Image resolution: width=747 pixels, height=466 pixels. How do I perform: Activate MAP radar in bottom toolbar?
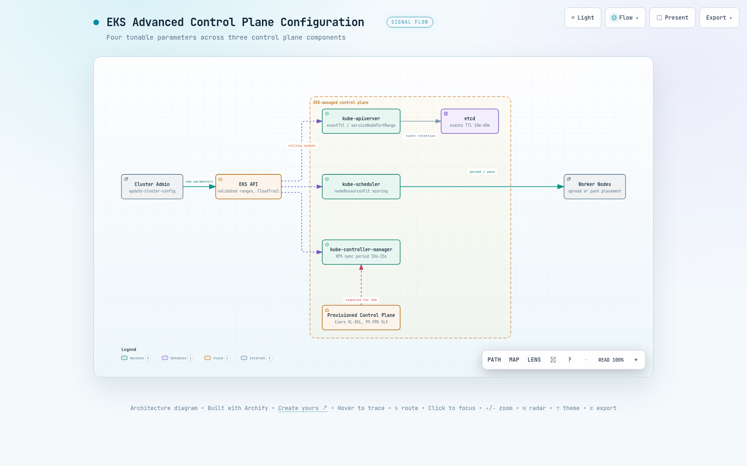pyautogui.click(x=514, y=360)
